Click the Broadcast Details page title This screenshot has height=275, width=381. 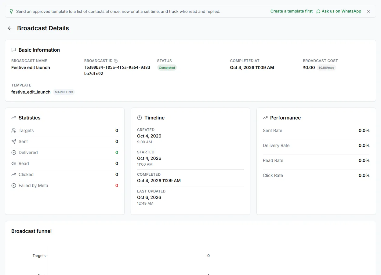[x=43, y=28]
